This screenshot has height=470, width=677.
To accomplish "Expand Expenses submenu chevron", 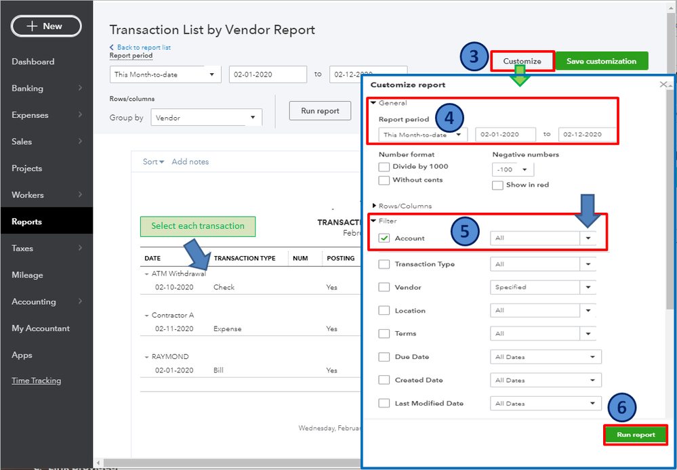I will point(81,115).
